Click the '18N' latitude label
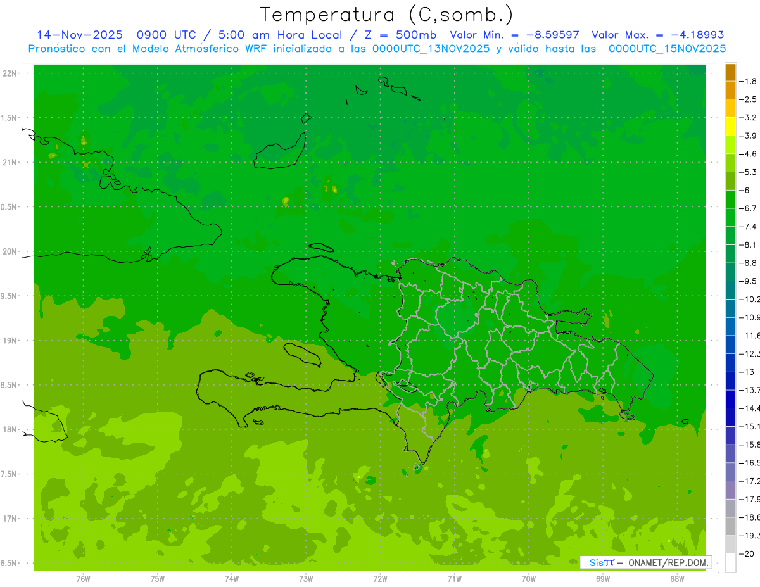 tap(9, 430)
